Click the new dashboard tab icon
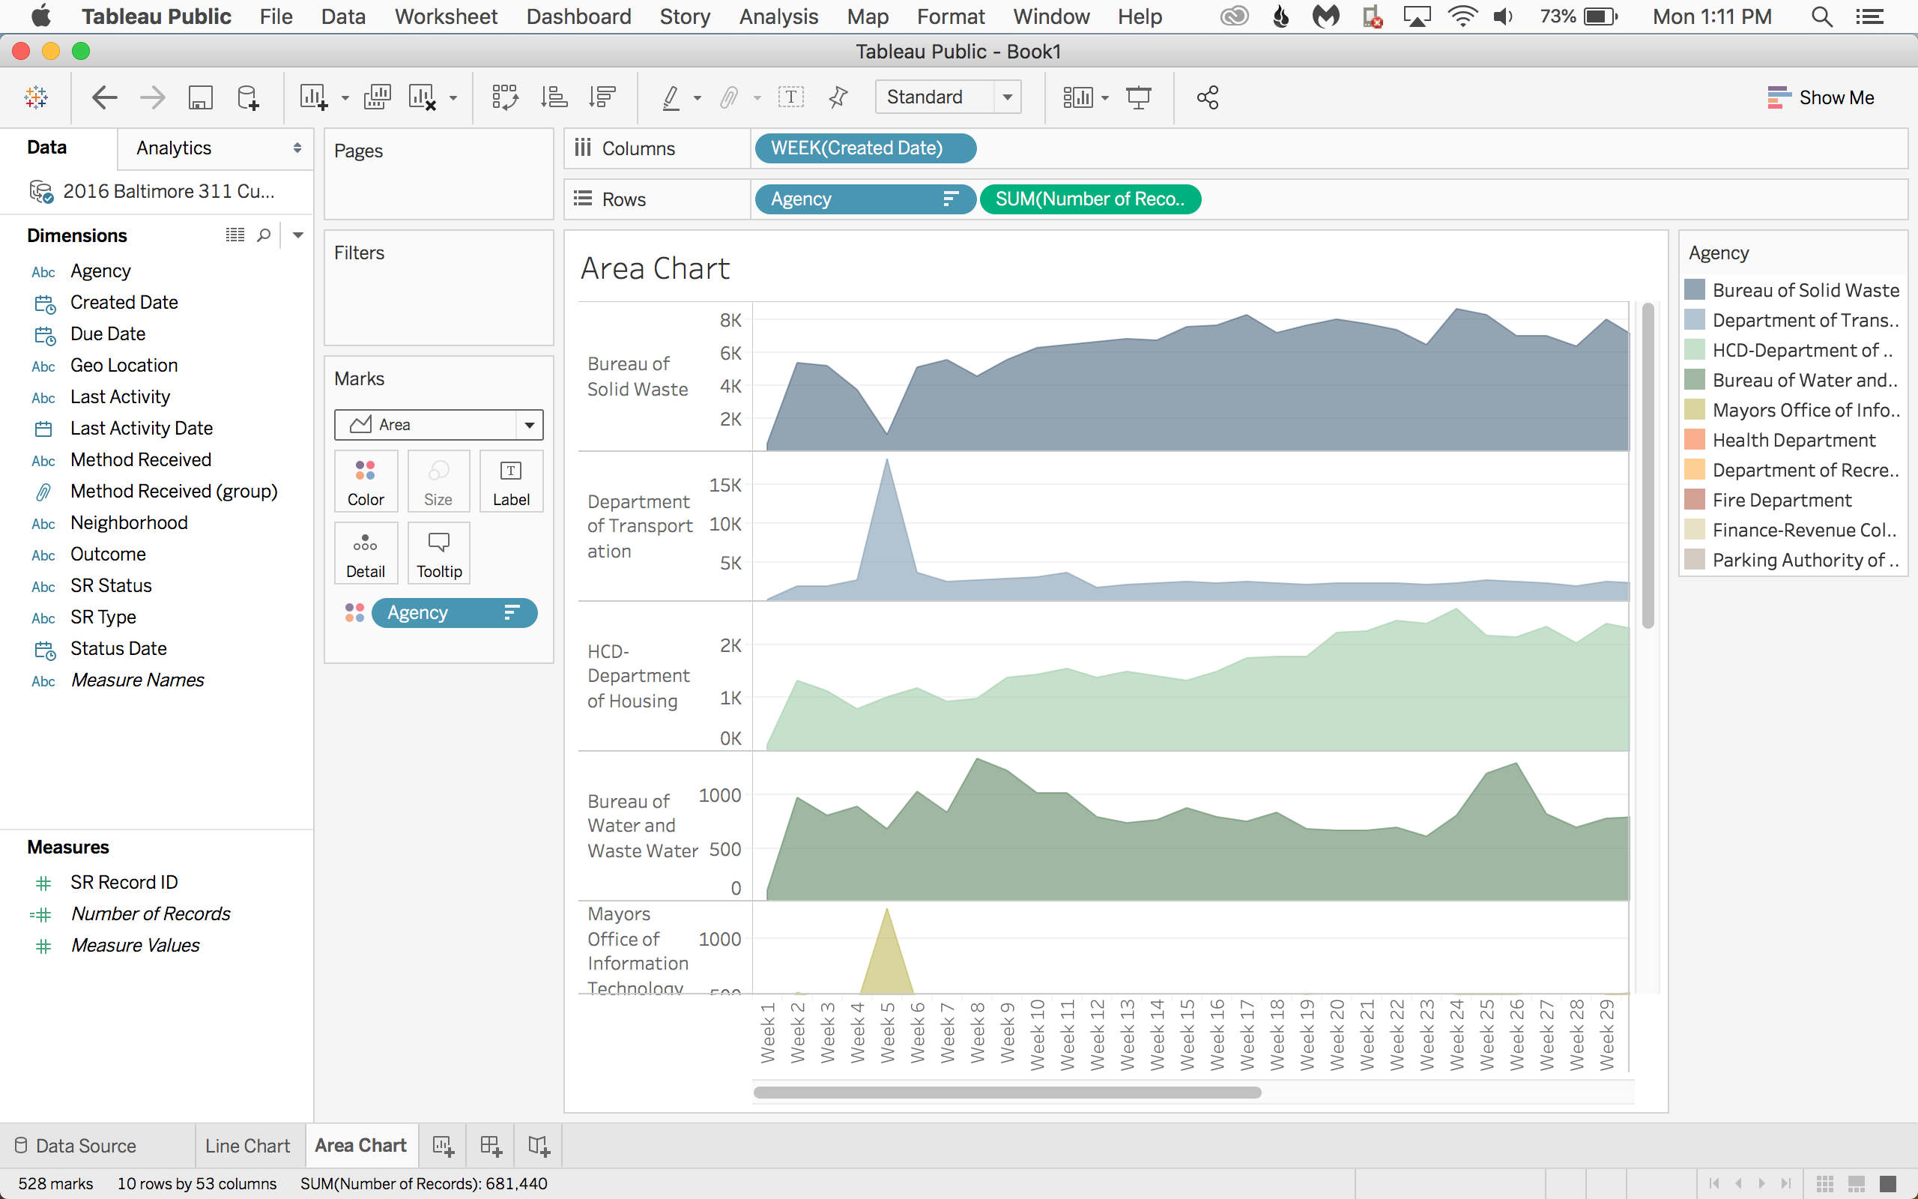 click(x=491, y=1146)
